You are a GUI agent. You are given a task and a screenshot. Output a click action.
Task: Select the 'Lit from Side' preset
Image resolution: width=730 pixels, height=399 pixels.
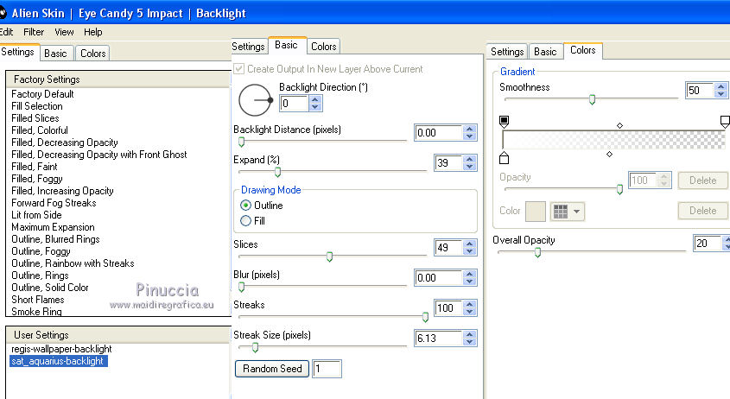(36, 215)
